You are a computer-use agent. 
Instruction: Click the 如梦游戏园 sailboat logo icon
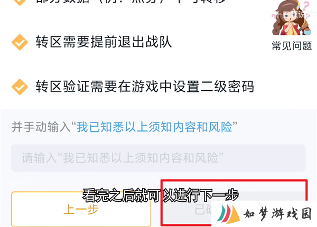coord(228,214)
